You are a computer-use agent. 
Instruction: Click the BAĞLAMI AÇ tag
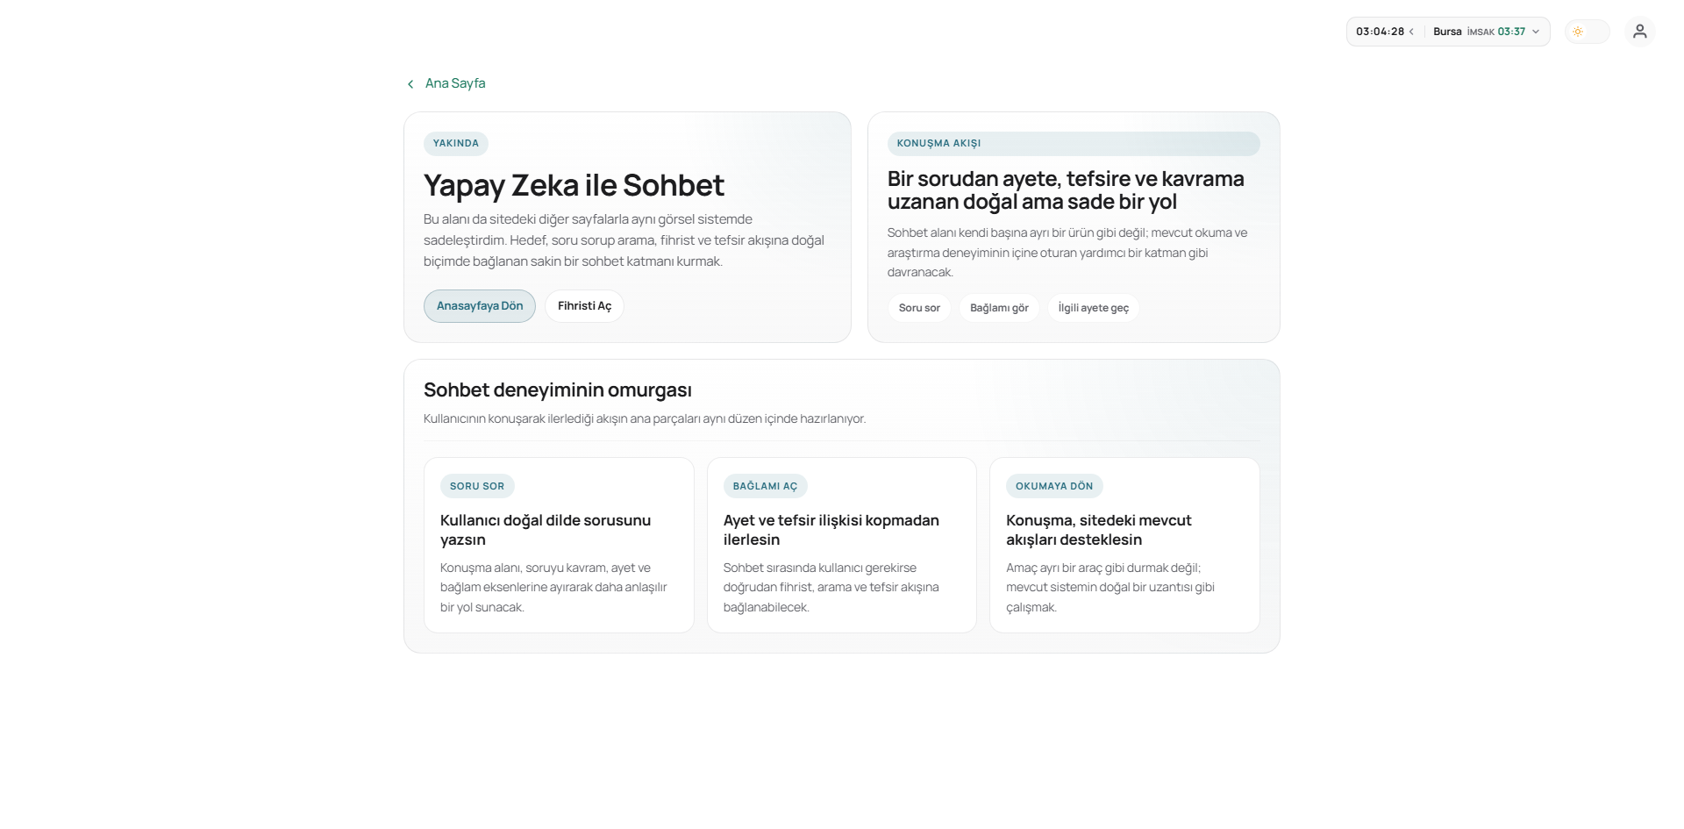[x=765, y=486]
